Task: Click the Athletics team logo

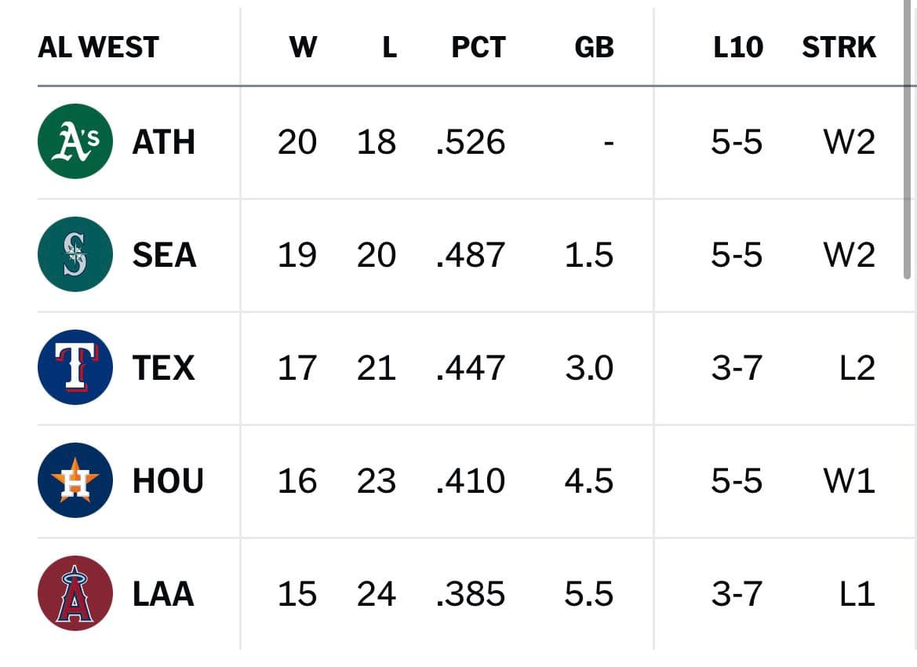Action: click(x=75, y=141)
